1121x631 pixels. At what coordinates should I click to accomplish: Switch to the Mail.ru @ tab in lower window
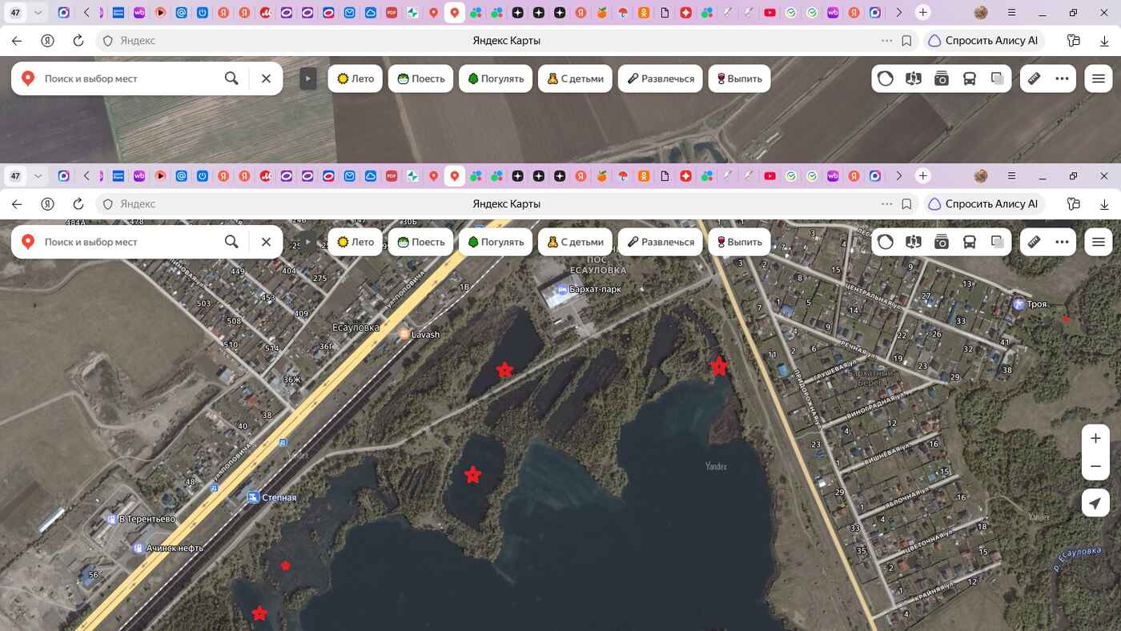[x=182, y=175]
